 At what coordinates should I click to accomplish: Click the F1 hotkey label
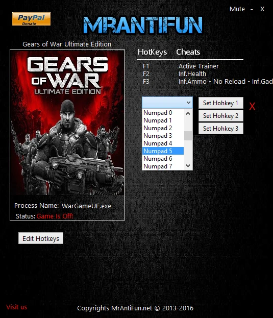click(x=146, y=66)
